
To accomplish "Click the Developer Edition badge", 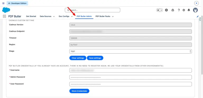I will pyautogui.click(x=17, y=3).
